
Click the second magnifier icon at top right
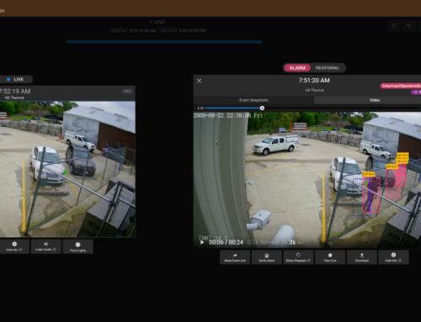point(409,26)
